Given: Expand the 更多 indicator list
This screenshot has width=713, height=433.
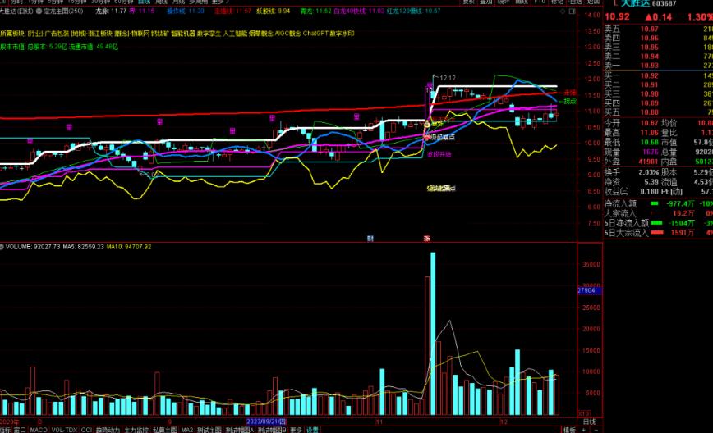Looking at the screenshot, I should point(296,430).
